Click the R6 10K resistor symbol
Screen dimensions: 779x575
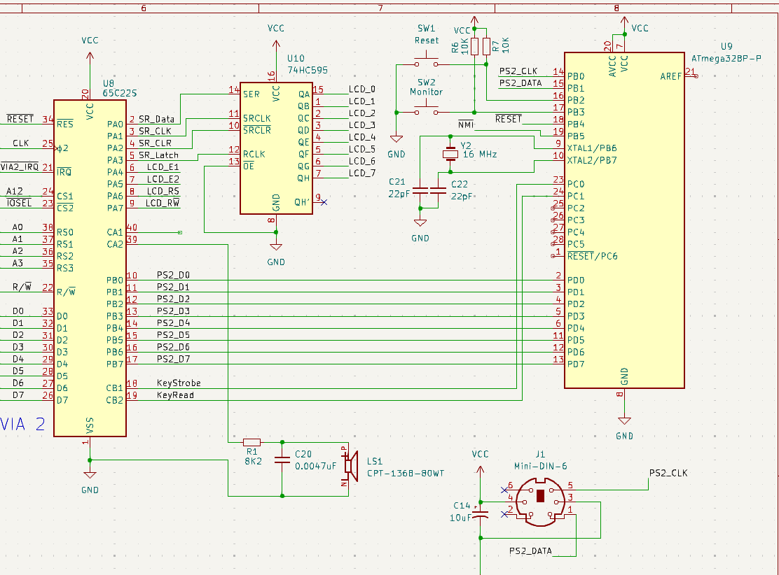(x=474, y=47)
